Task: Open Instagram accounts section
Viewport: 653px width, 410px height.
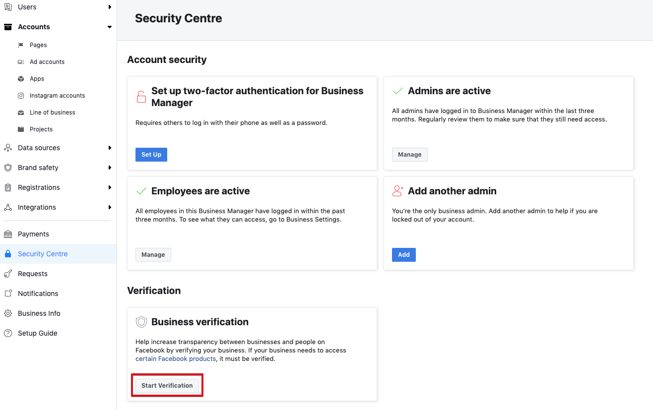Action: click(x=57, y=96)
